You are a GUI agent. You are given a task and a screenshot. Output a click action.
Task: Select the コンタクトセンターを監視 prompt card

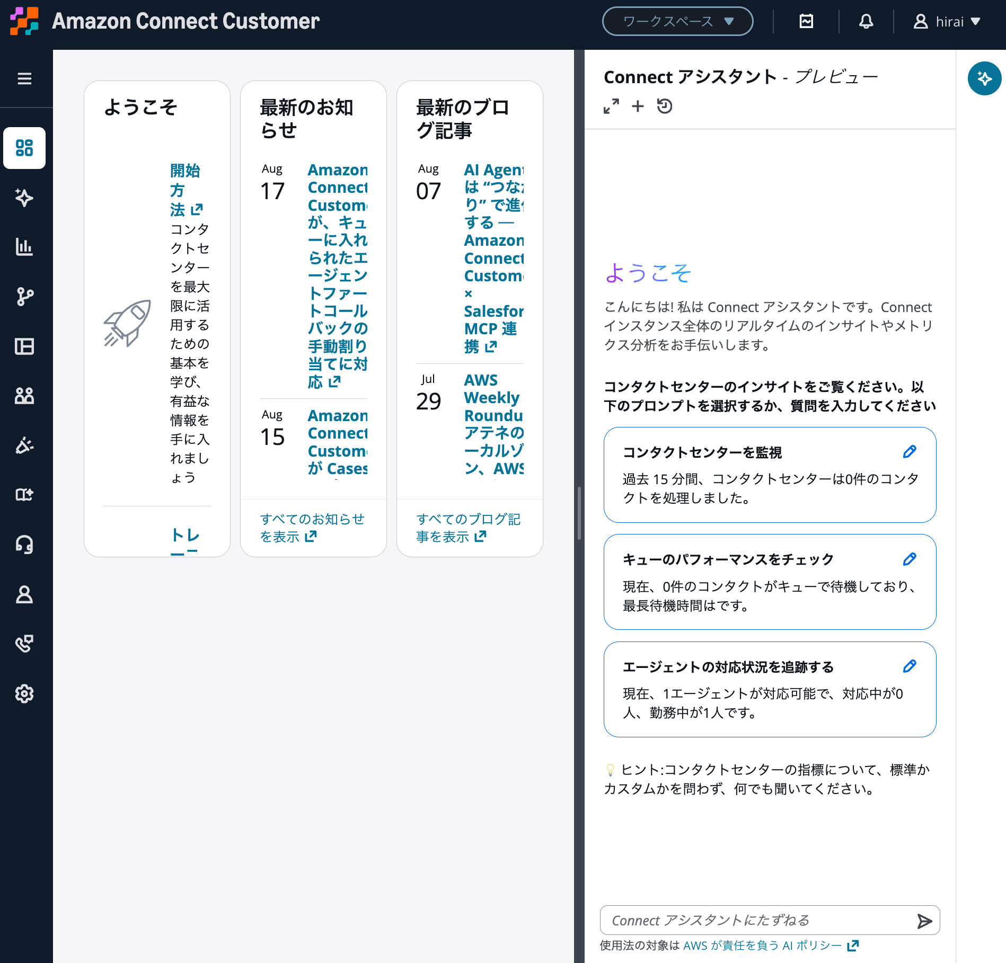pos(770,475)
